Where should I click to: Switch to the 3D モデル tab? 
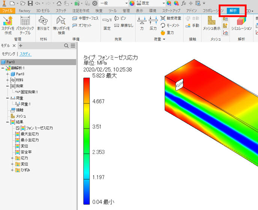pyautogui.click(x=43, y=11)
